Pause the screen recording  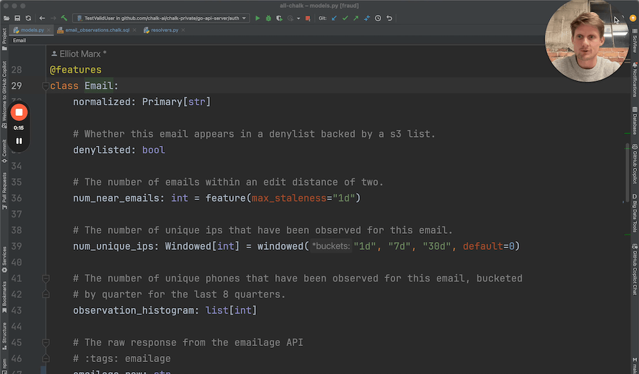(19, 141)
